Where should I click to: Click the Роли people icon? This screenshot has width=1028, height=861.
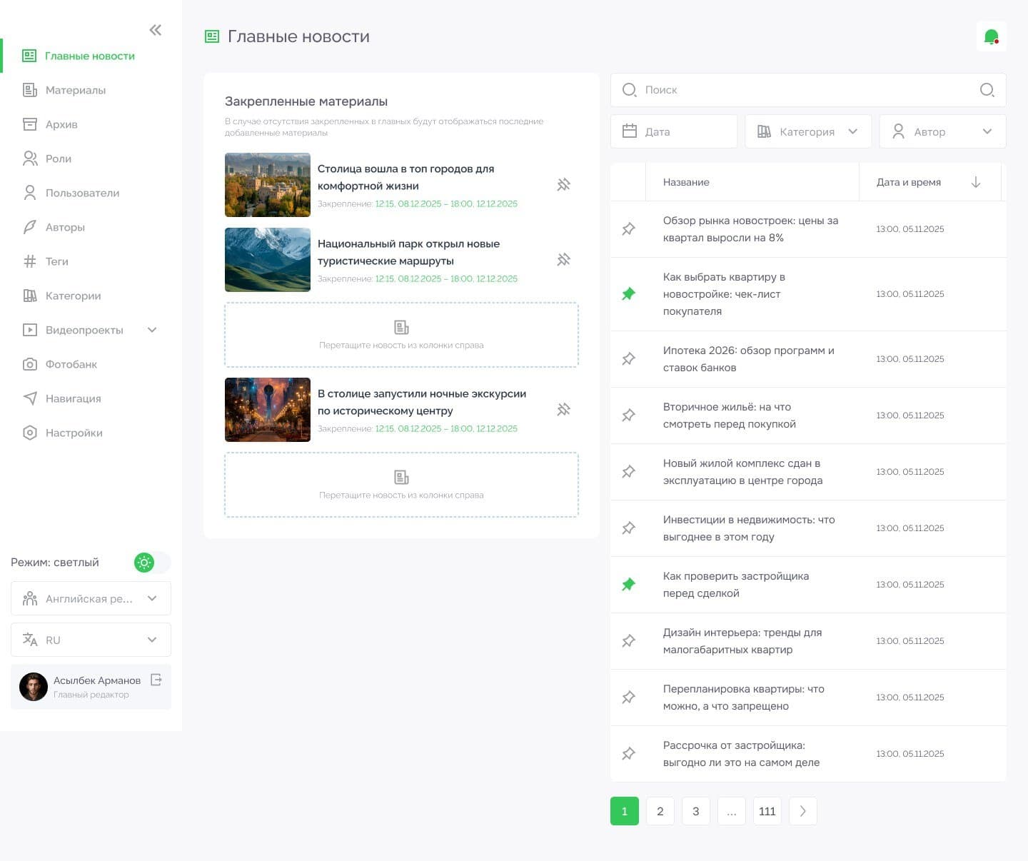[x=30, y=158]
